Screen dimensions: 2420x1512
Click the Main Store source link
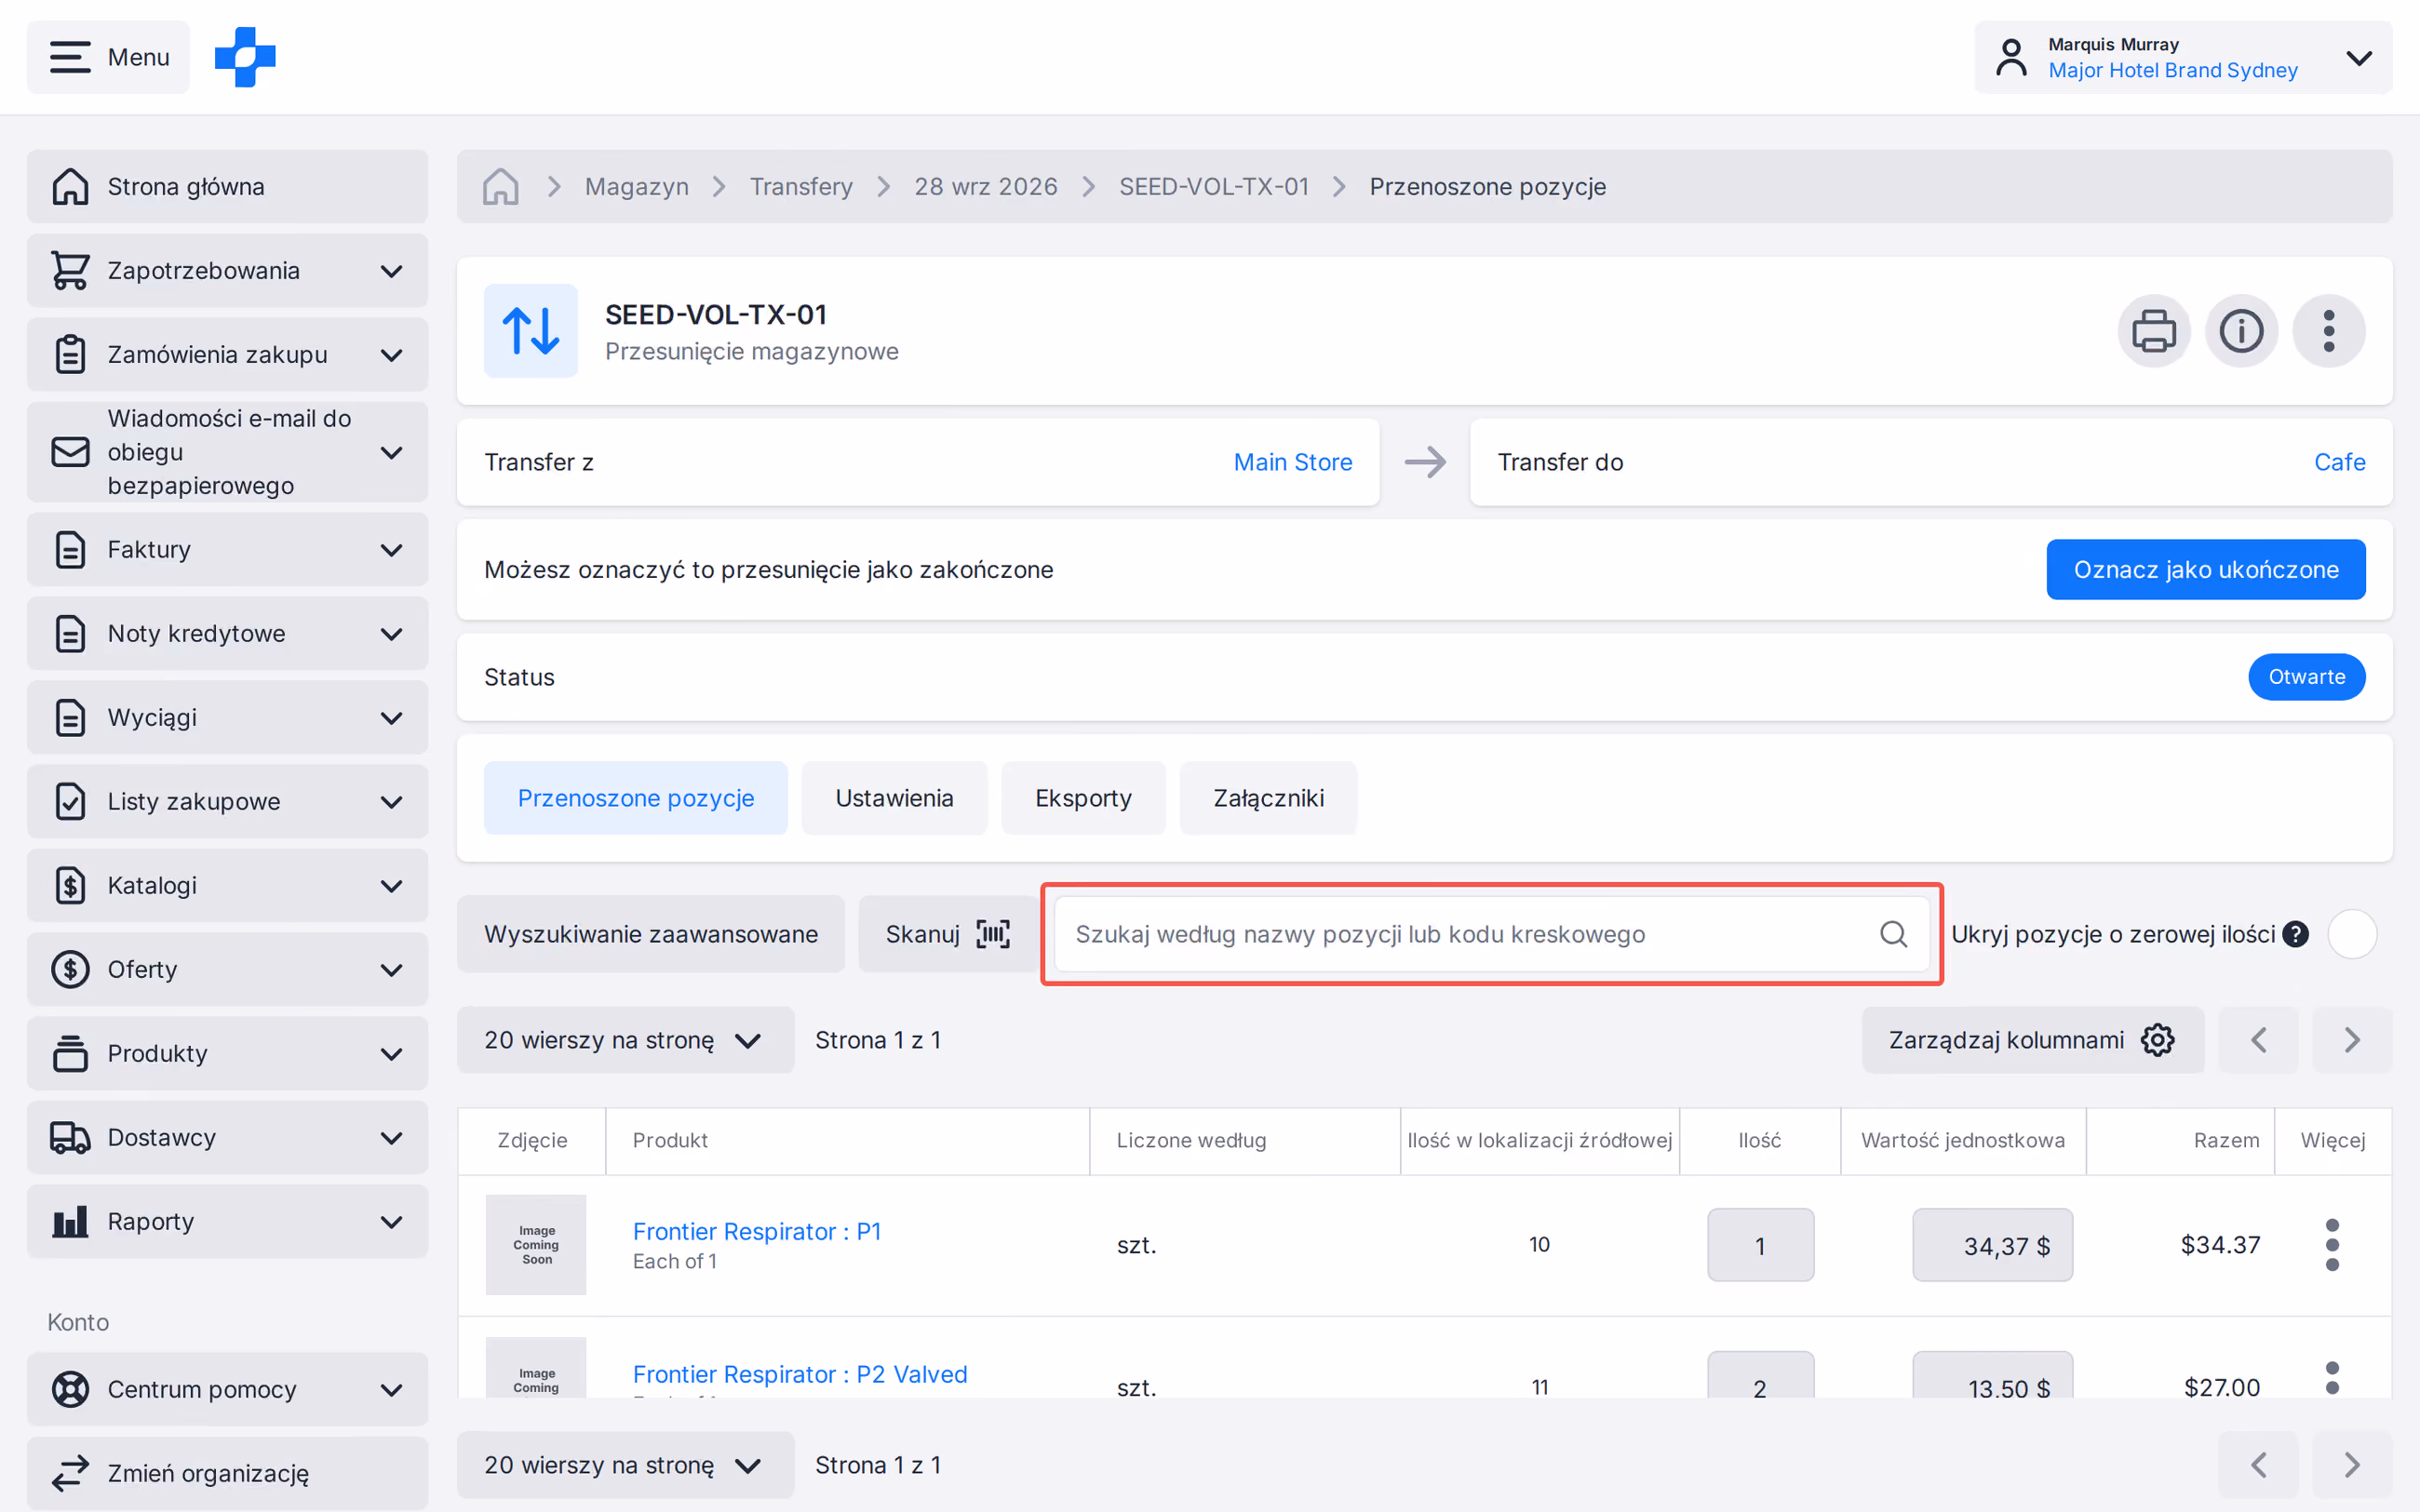point(1292,462)
